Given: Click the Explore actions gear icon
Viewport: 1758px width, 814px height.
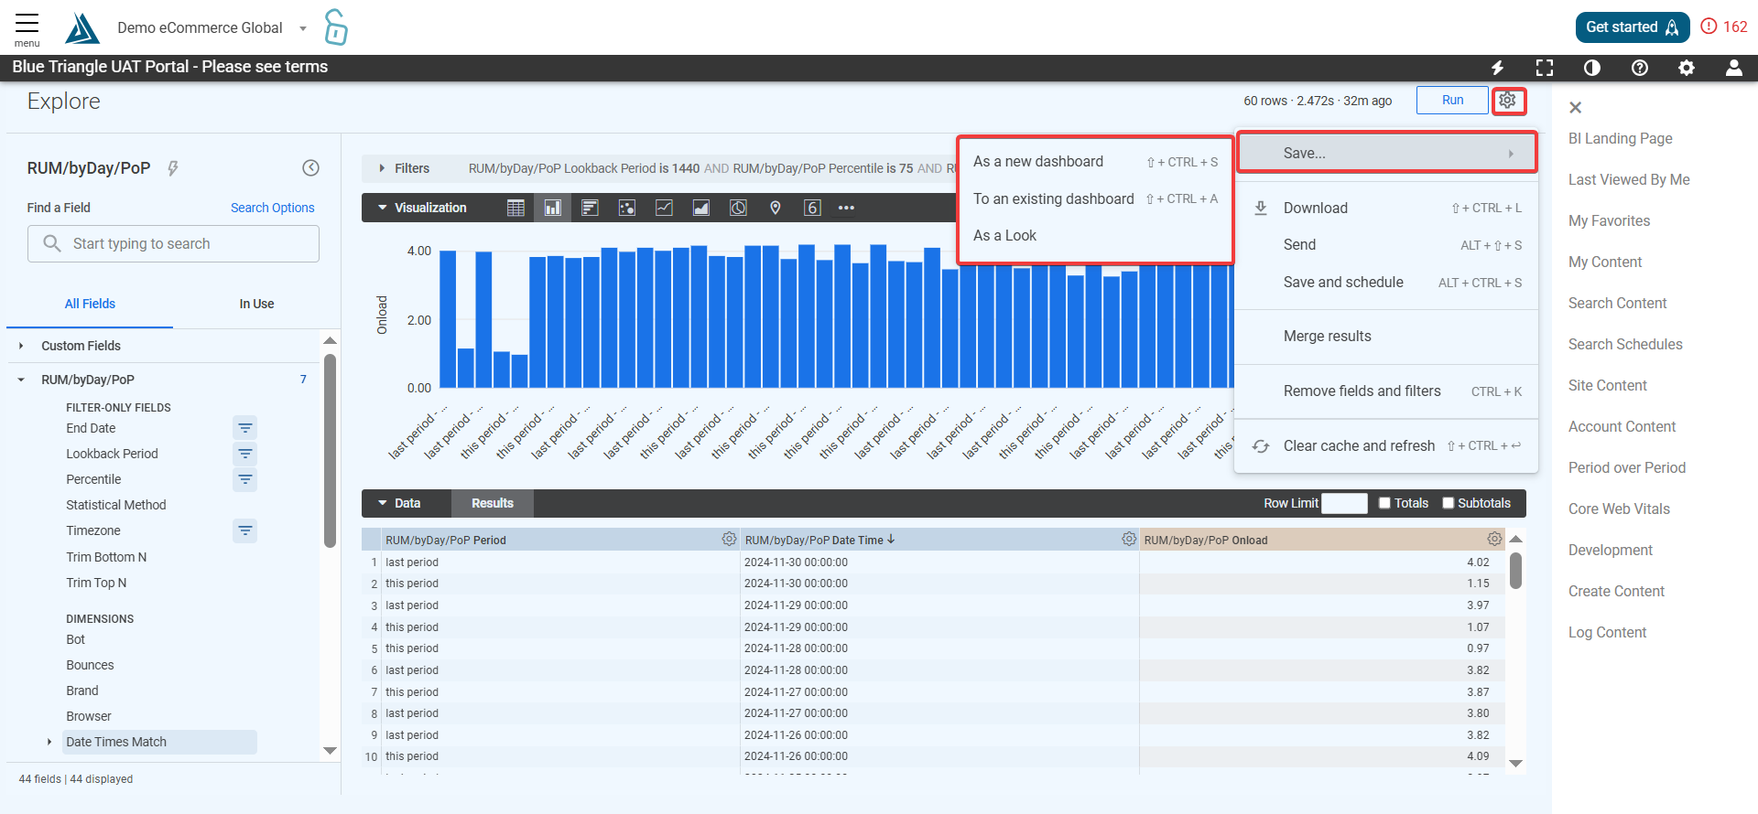Looking at the screenshot, I should (1508, 101).
